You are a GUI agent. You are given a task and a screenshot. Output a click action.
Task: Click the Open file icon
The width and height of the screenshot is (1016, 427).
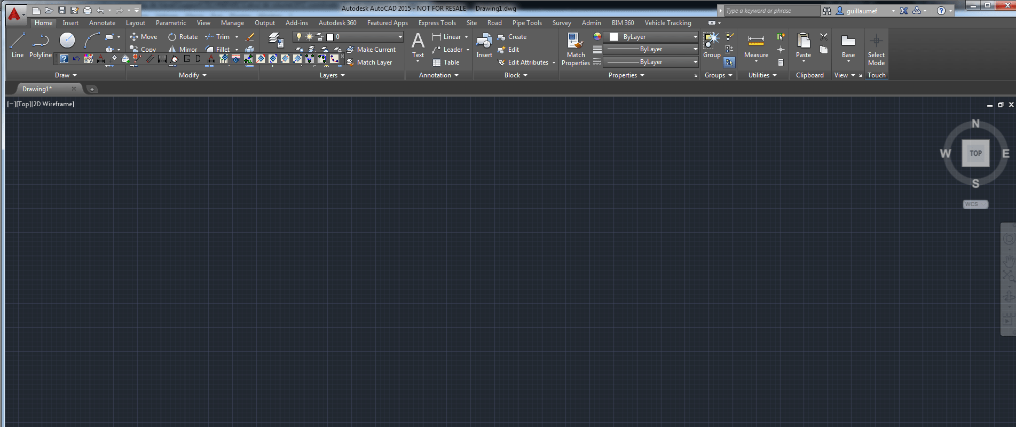[x=49, y=10]
